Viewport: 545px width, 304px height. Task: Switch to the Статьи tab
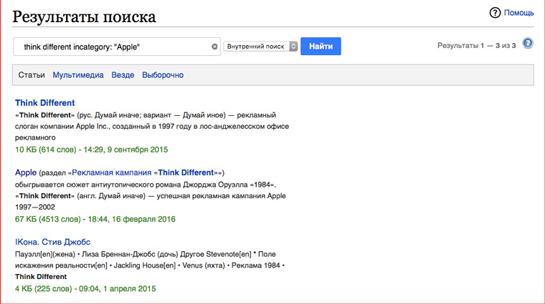coord(32,75)
